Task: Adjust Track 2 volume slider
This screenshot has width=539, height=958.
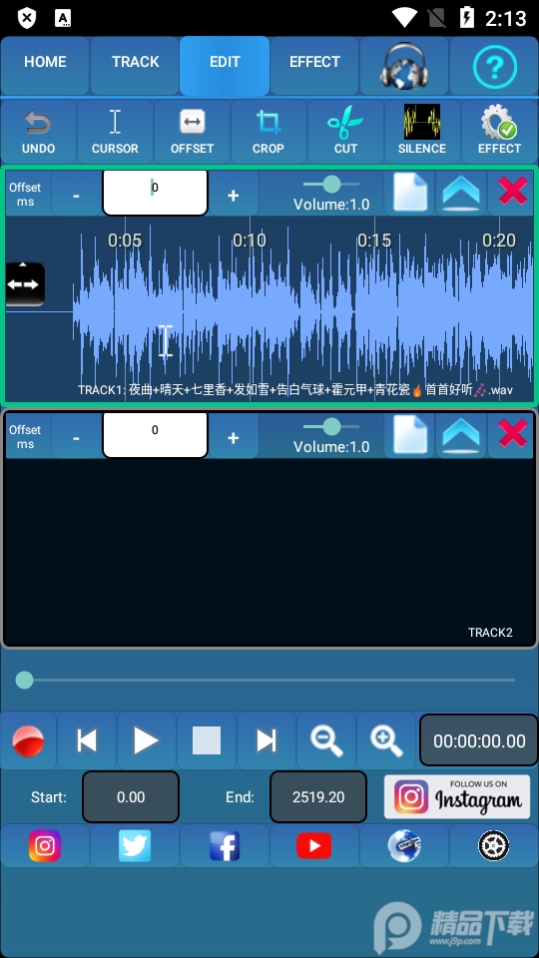Action: (x=331, y=426)
